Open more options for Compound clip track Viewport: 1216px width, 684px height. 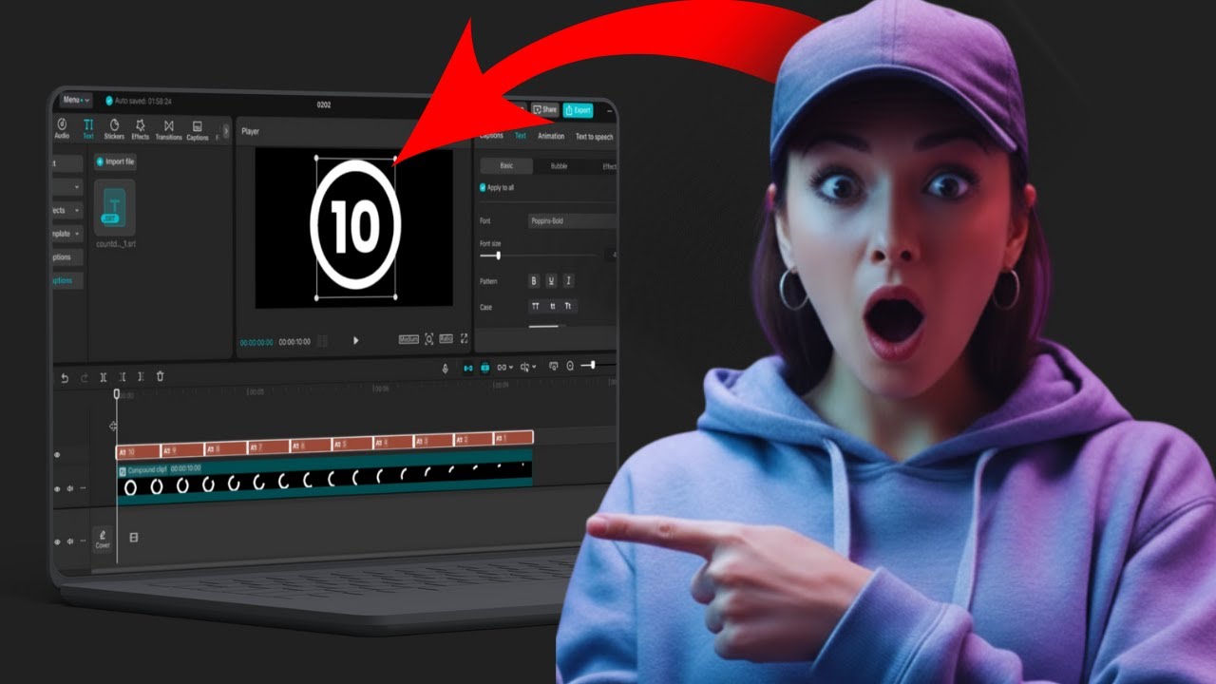click(83, 489)
